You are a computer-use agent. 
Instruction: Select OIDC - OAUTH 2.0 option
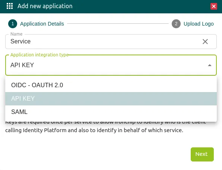tap(111, 85)
